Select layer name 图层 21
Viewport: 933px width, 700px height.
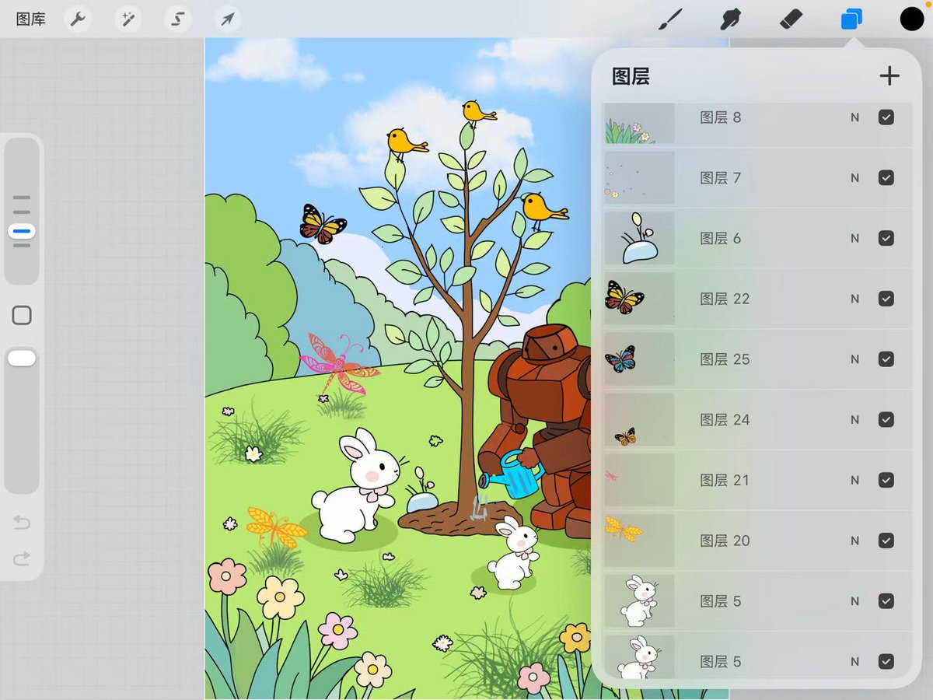(x=725, y=480)
